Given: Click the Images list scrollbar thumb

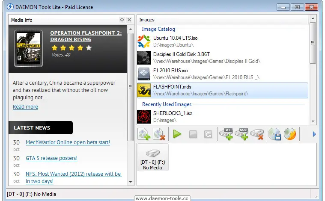Looking at the screenshot, I should 313,43.
